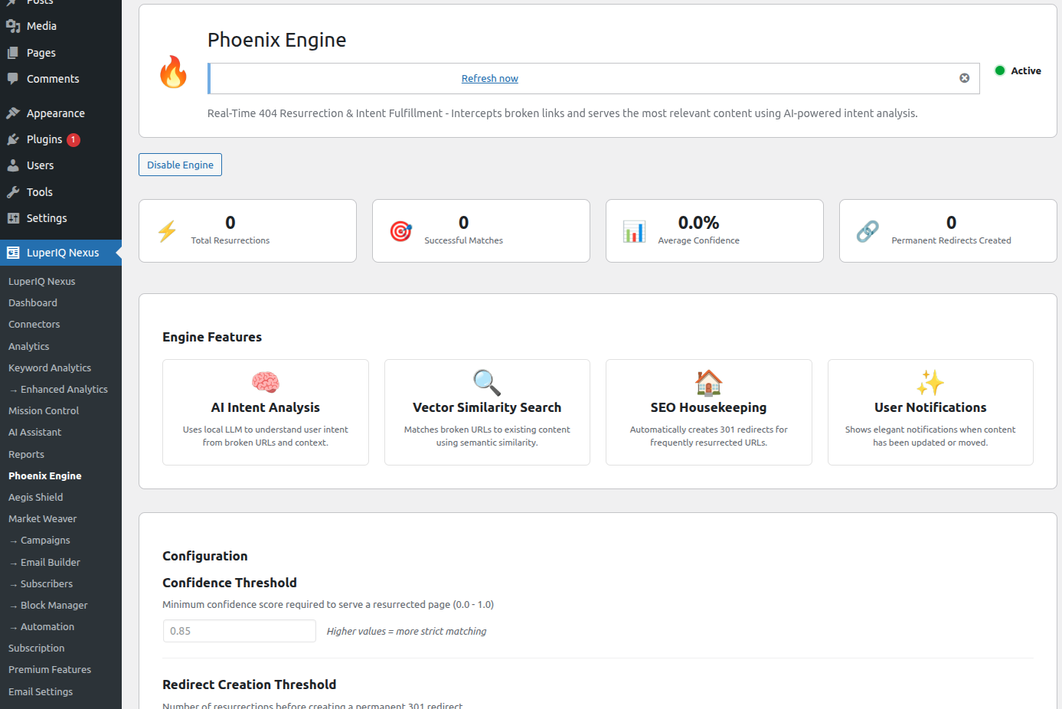1062x709 pixels.
Task: Dismiss the Refresh now notice
Action: point(964,78)
